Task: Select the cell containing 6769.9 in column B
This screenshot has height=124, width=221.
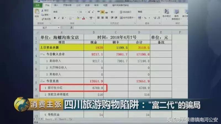Action: (94, 88)
